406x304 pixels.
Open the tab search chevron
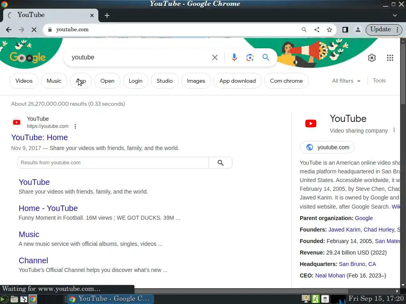tap(395, 15)
